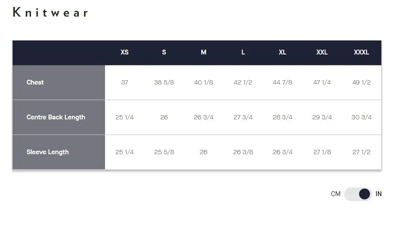397x237 pixels.
Task: Click the chest value 37 for XS
Action: point(124,82)
